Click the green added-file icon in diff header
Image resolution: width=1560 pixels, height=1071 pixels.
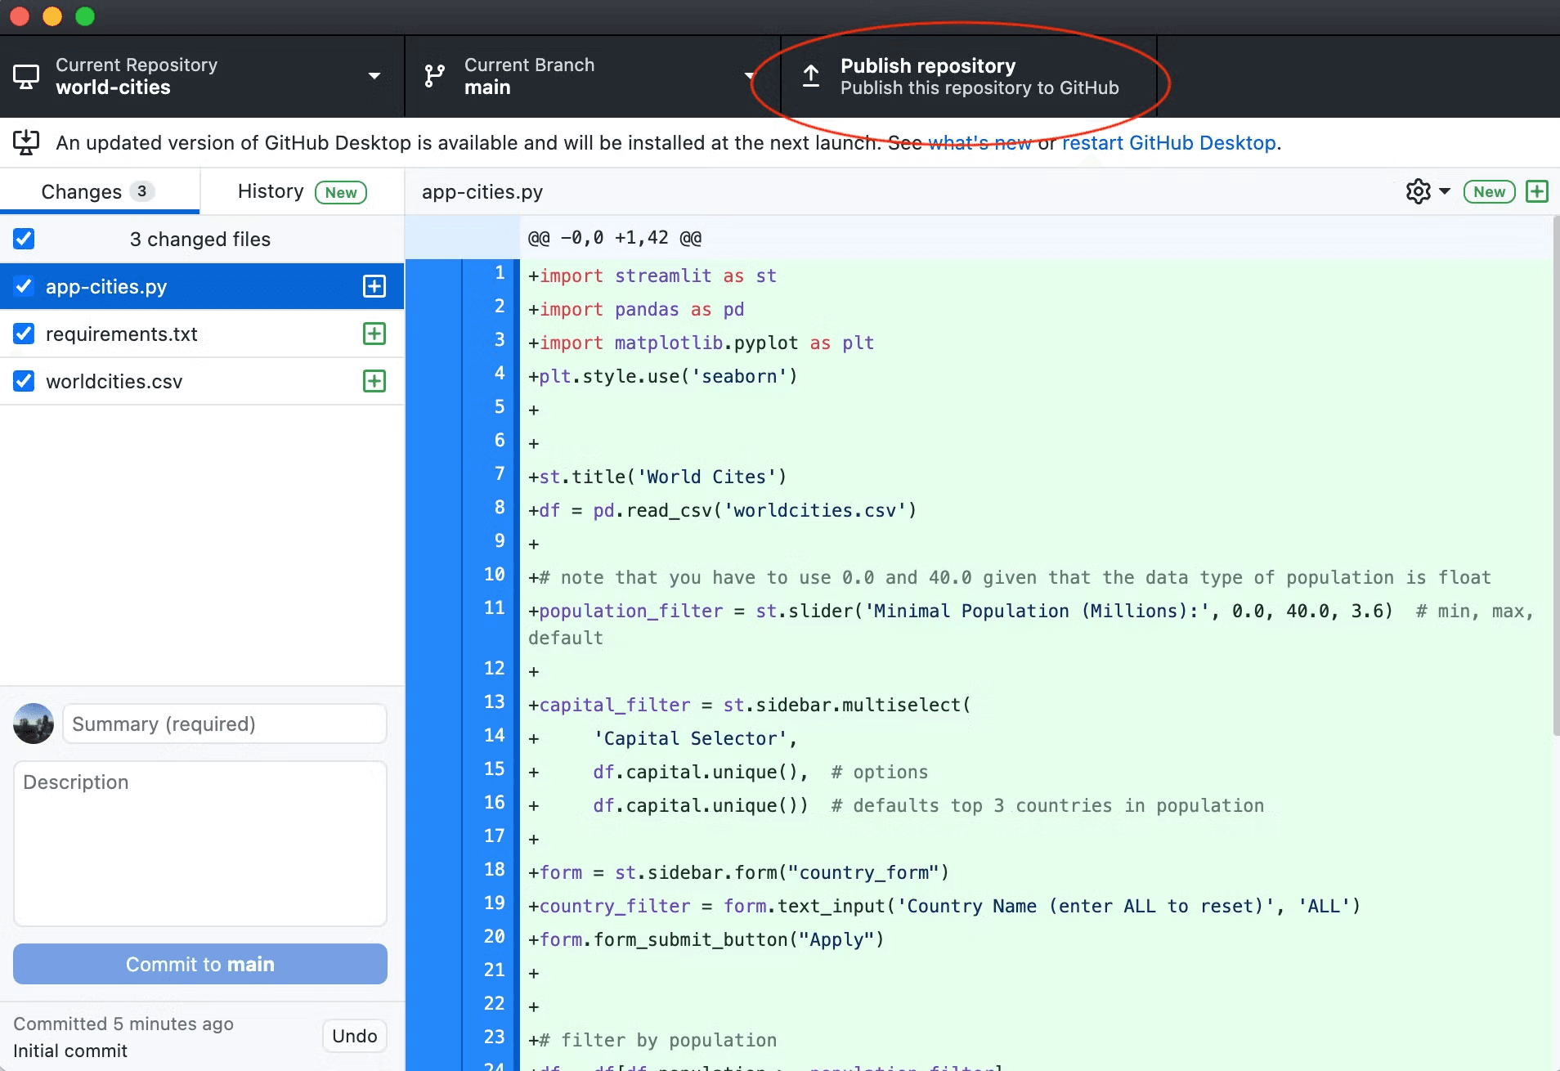pos(1537,191)
